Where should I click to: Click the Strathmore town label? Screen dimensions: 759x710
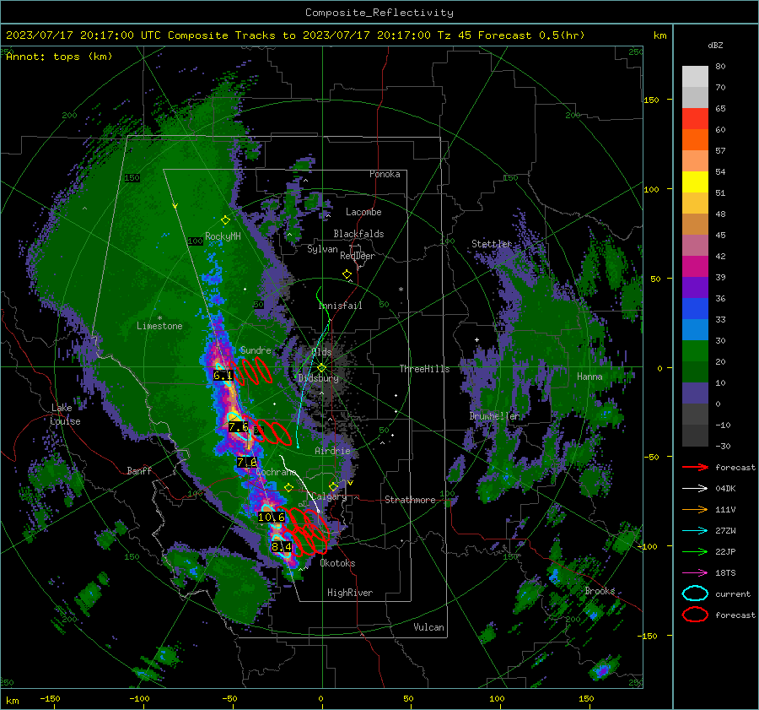[x=410, y=500]
